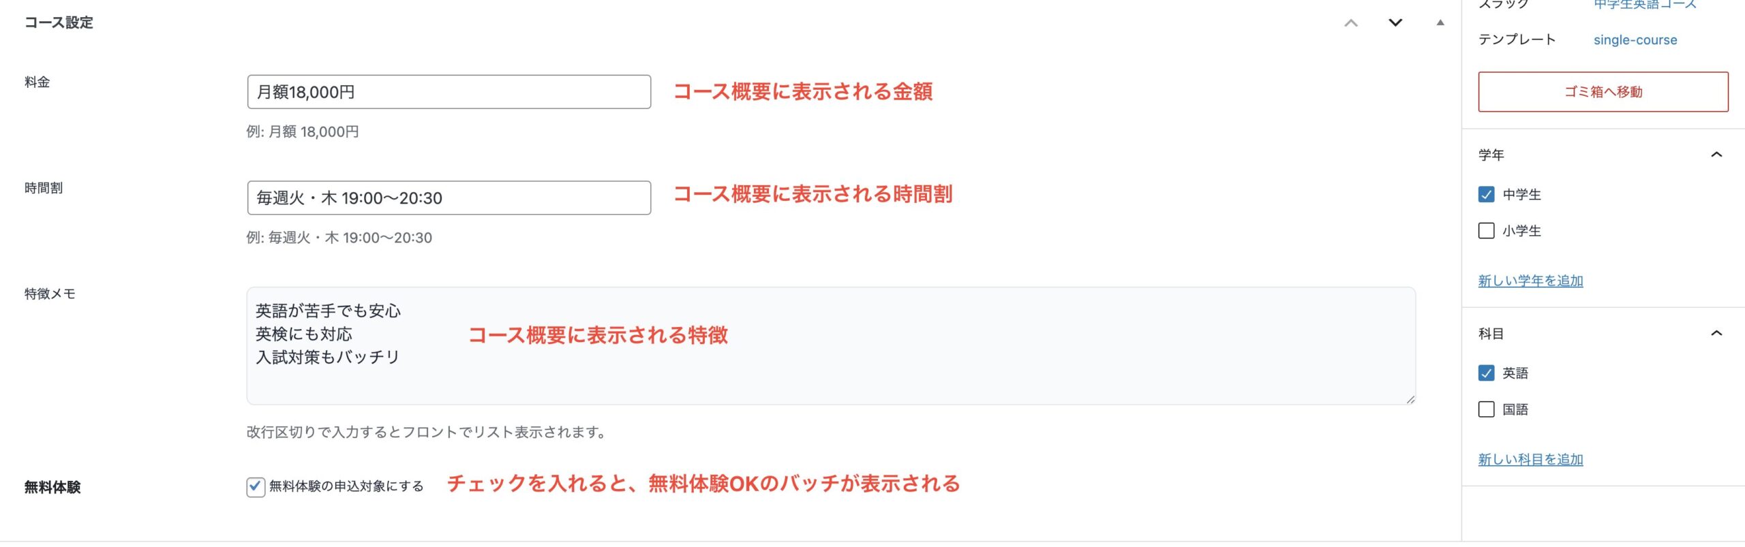The image size is (1745, 547).
Task: Open the single-course template link
Action: (x=1635, y=40)
